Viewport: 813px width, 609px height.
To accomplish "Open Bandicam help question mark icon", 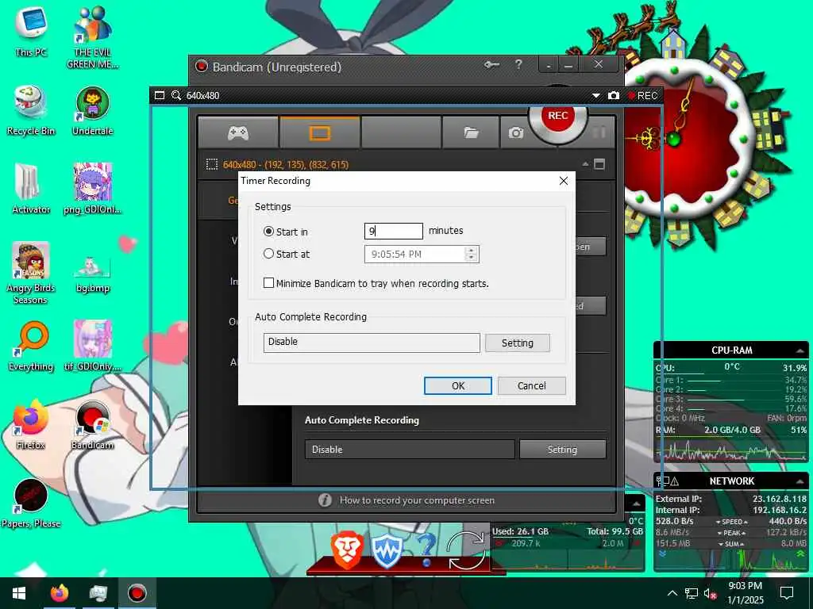I will pos(518,65).
